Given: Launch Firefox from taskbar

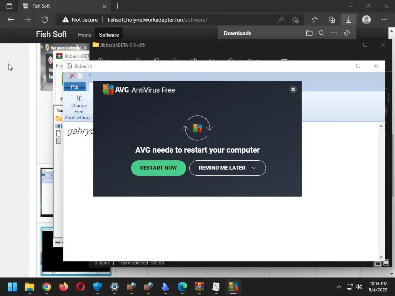Looking at the screenshot, I should click(64, 287).
